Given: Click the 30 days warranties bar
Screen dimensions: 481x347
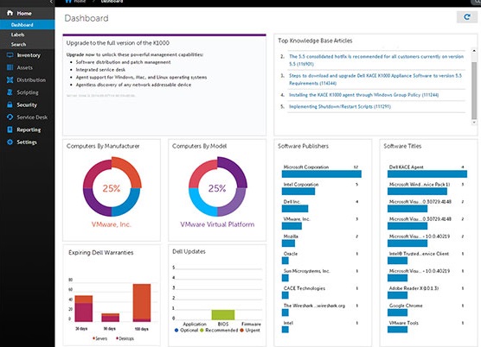Looking at the screenshot, I should 83,308.
